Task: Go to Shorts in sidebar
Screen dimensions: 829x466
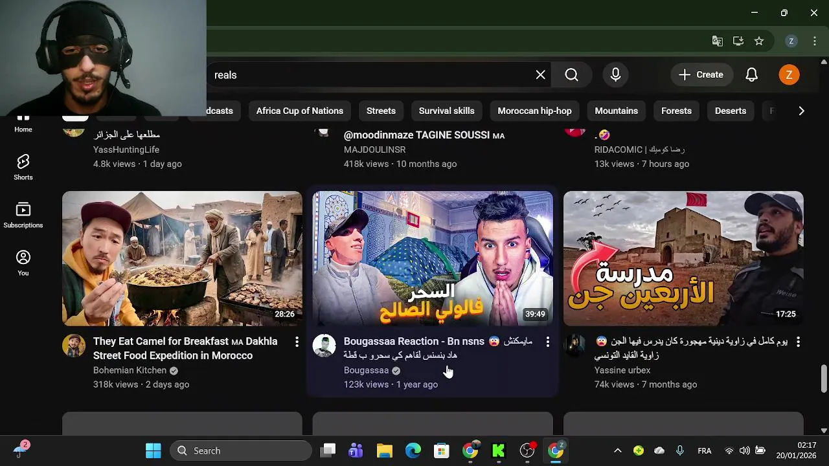Action: coord(23,167)
